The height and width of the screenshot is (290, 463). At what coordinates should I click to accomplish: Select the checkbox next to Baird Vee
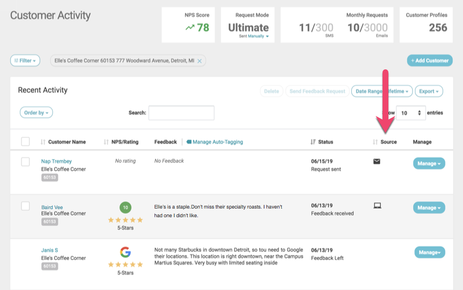pos(25,206)
